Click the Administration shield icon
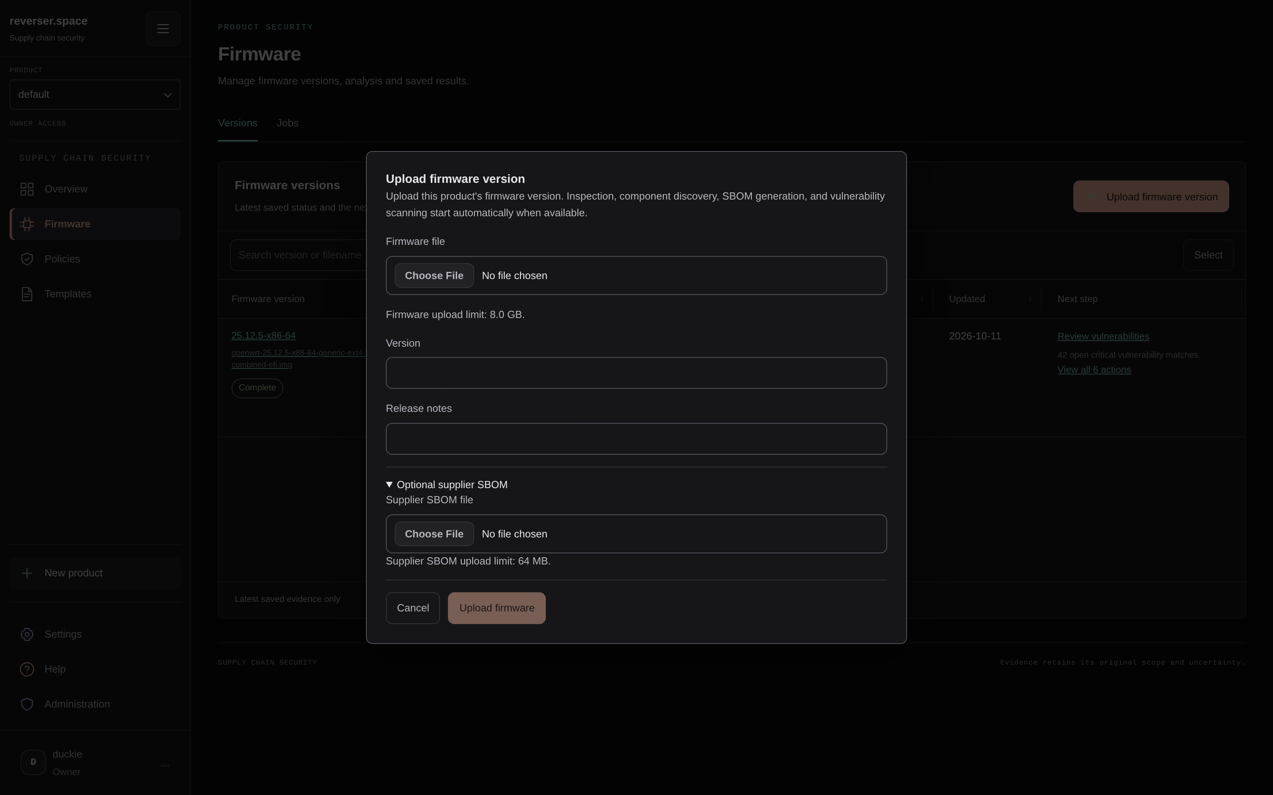Viewport: 1273px width, 795px height. click(27, 704)
